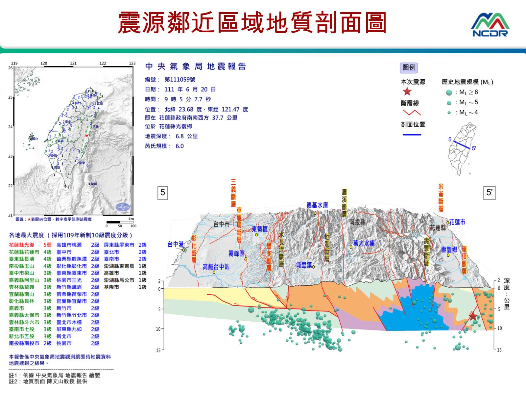Click the 高鐵台中站 location label
The height and width of the screenshot is (395, 526).
pos(216,267)
